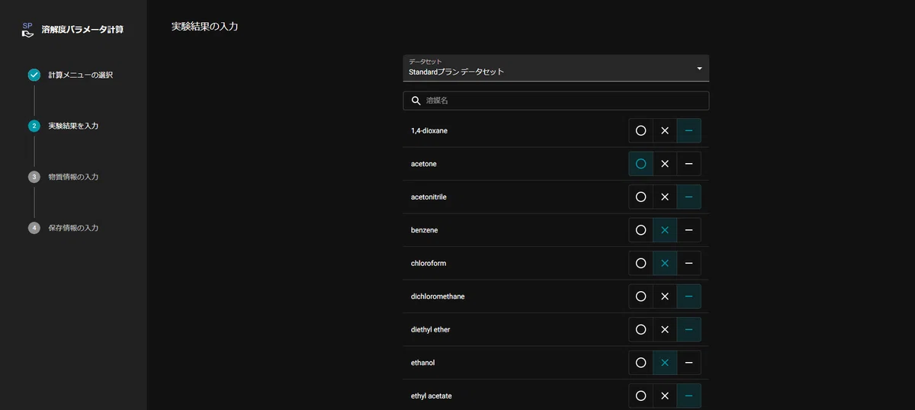Click completed checkmark step icon

tap(34, 75)
